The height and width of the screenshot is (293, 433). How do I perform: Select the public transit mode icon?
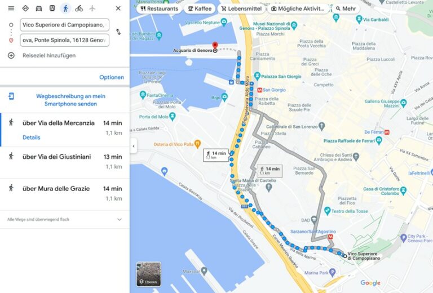52,8
